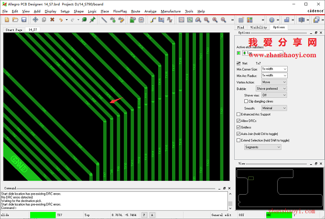Uncheck Gridless checkbox

pos(238,127)
